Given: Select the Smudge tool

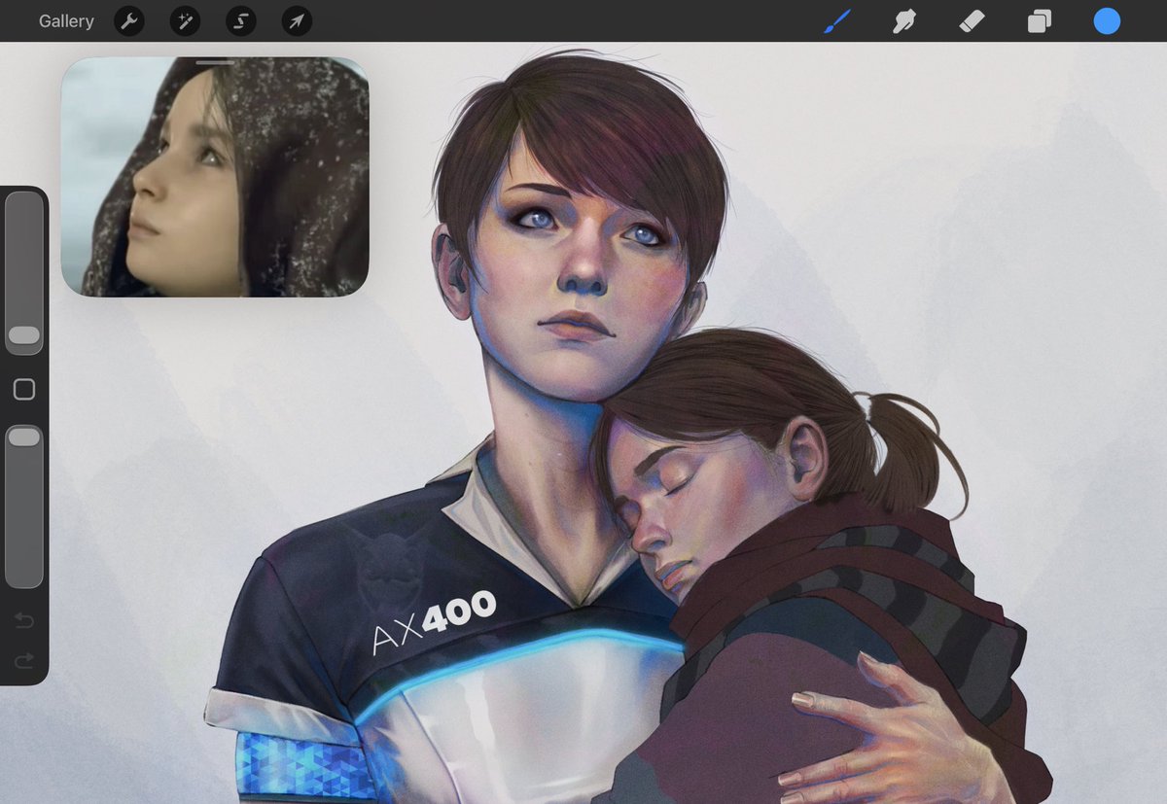Looking at the screenshot, I should [905, 20].
